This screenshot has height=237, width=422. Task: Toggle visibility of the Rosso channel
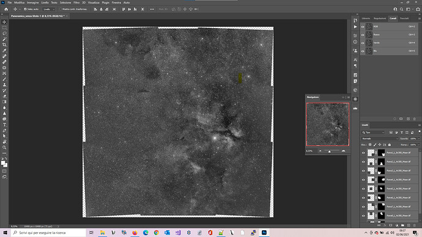pos(363,35)
